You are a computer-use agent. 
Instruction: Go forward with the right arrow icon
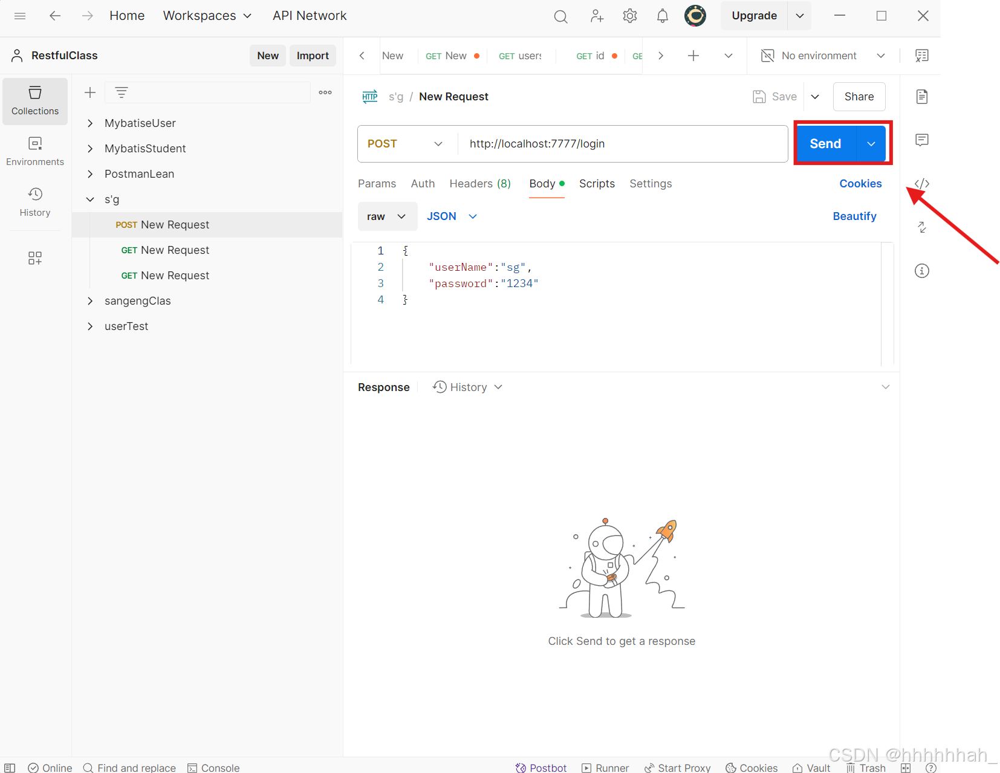click(88, 16)
